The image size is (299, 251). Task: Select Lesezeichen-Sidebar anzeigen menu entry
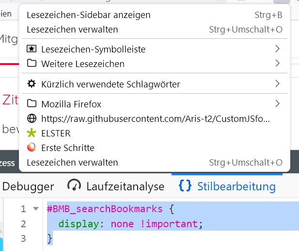(89, 16)
